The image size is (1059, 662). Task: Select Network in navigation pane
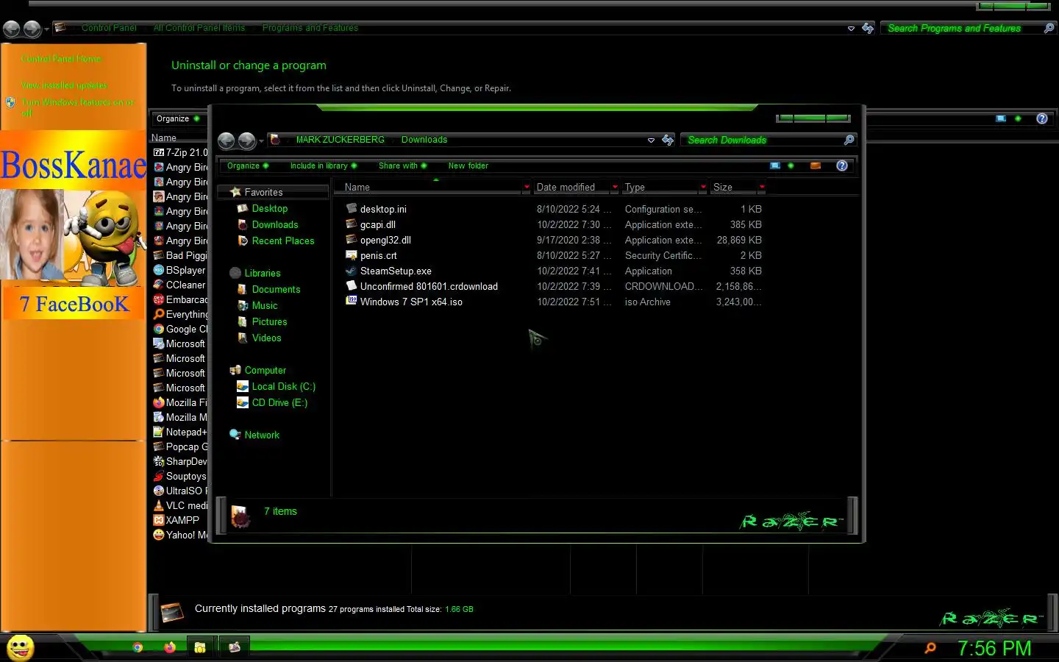tap(262, 435)
